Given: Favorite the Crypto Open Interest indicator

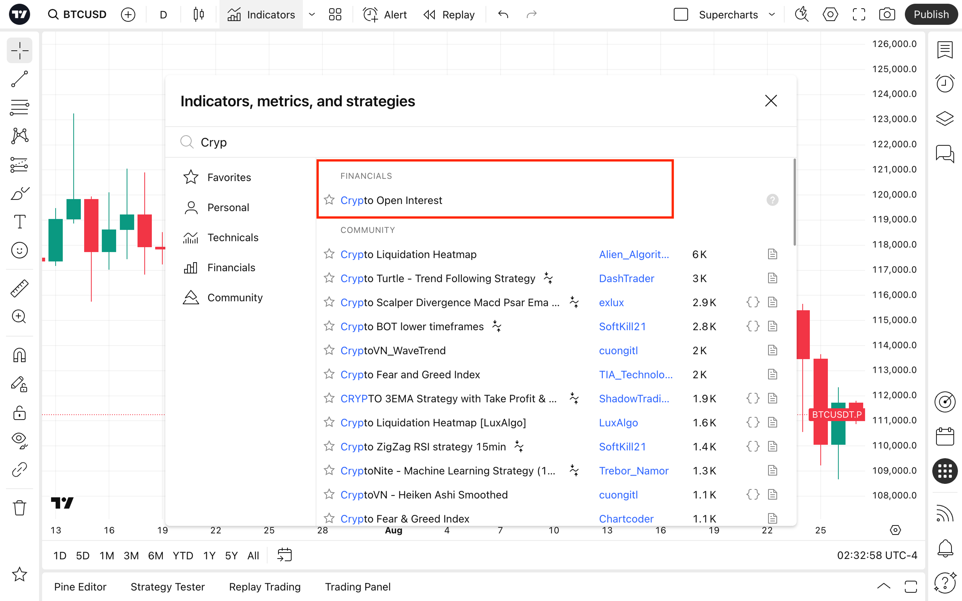Looking at the screenshot, I should click(329, 200).
